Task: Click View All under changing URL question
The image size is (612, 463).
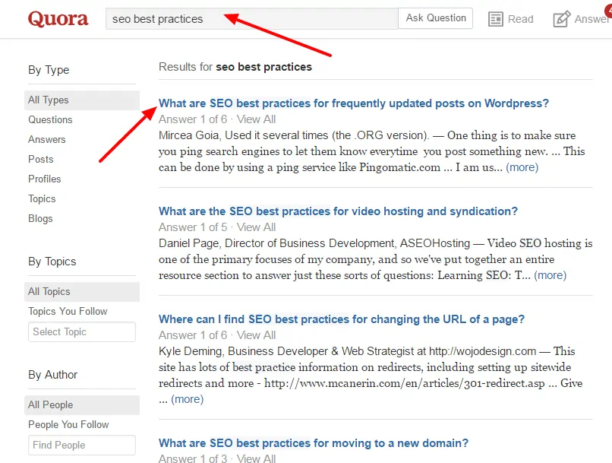Action: pos(257,335)
